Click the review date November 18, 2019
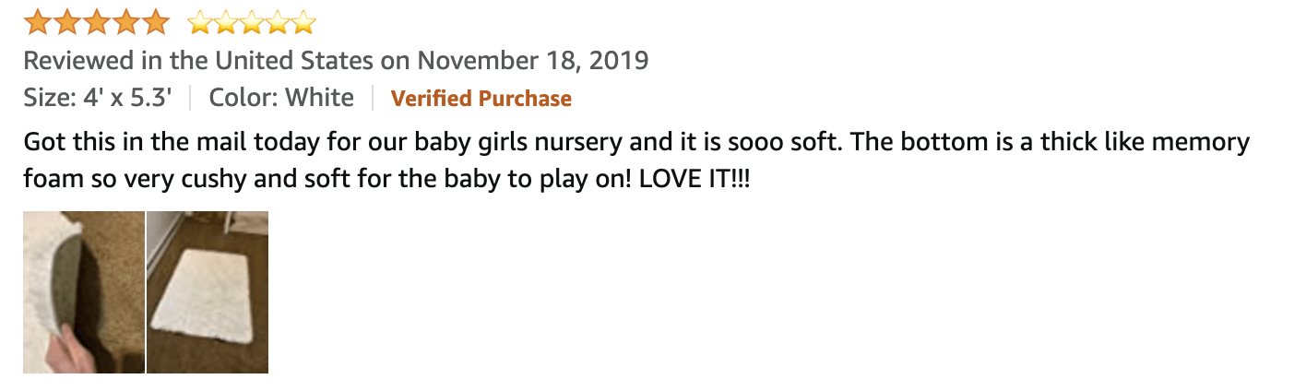 click(533, 61)
